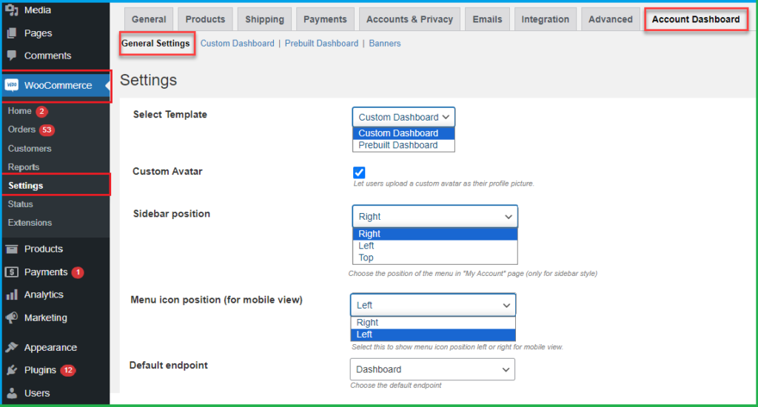
Task: Select Right option in menu icon position list
Action: [433, 323]
